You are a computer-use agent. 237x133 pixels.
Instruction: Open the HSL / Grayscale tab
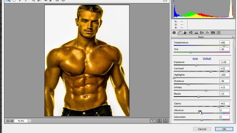[x=191, y=33]
